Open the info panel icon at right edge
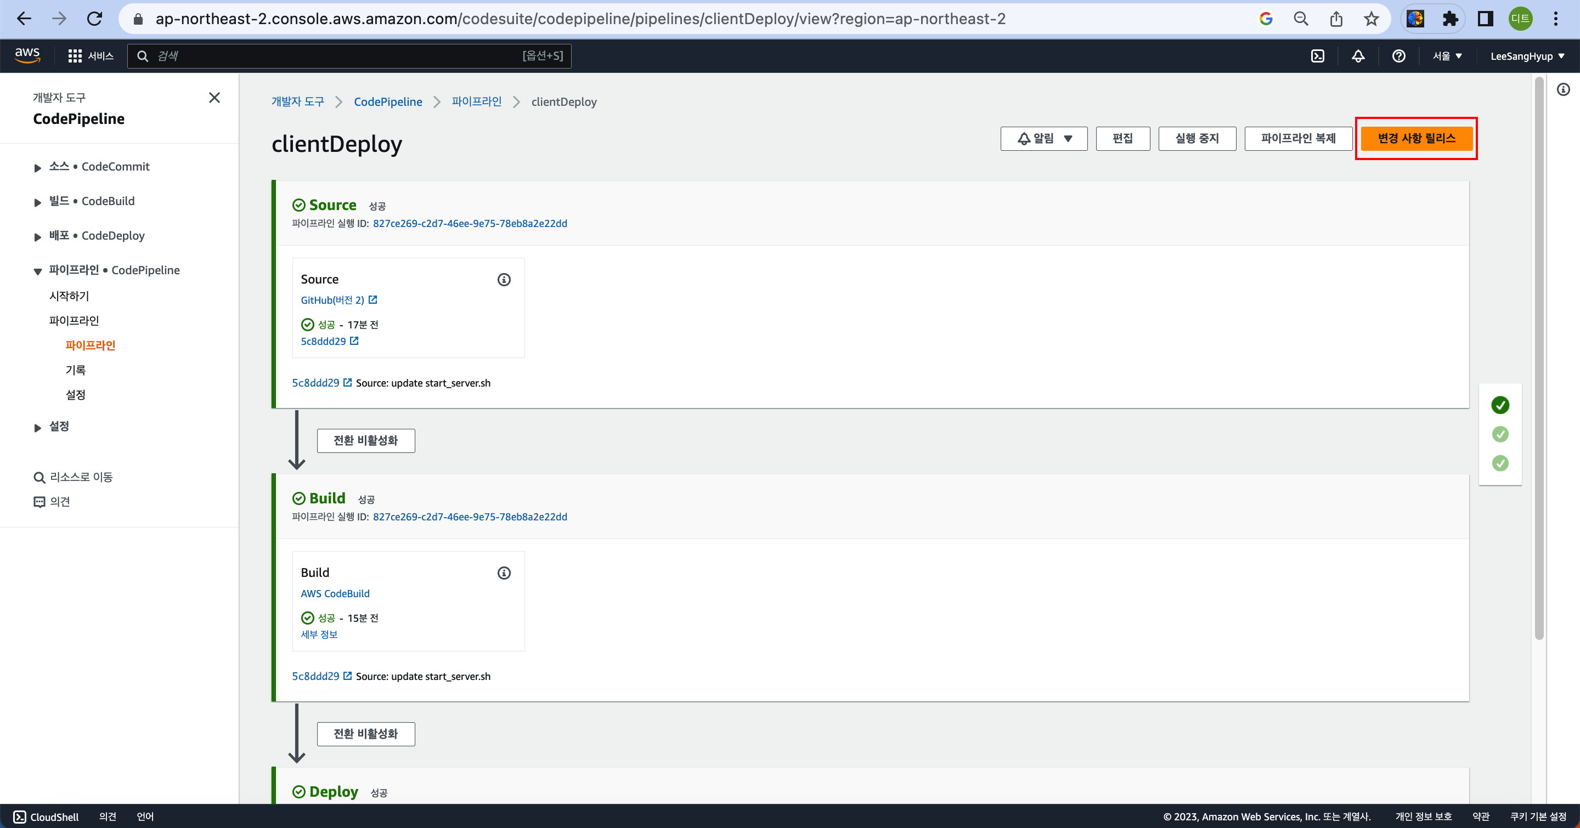Image resolution: width=1580 pixels, height=828 pixels. pos(1563,89)
